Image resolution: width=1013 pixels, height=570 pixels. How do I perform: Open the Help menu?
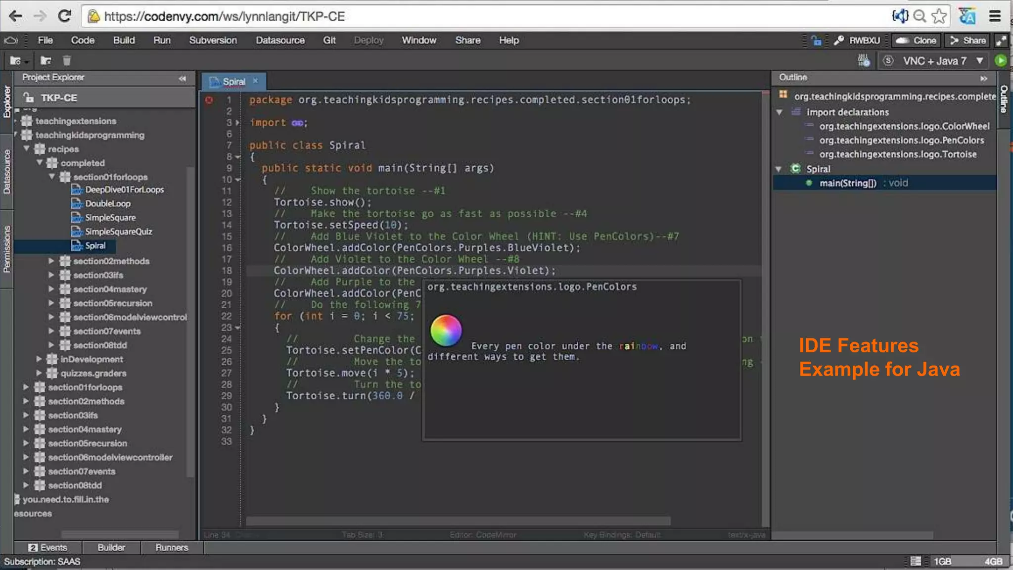tap(508, 41)
